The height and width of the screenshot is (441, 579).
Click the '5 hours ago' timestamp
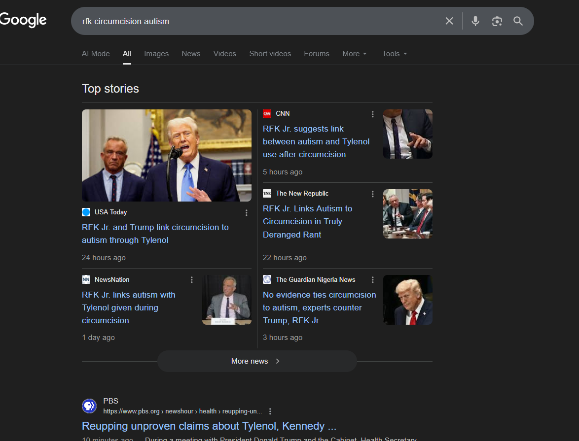(x=283, y=171)
